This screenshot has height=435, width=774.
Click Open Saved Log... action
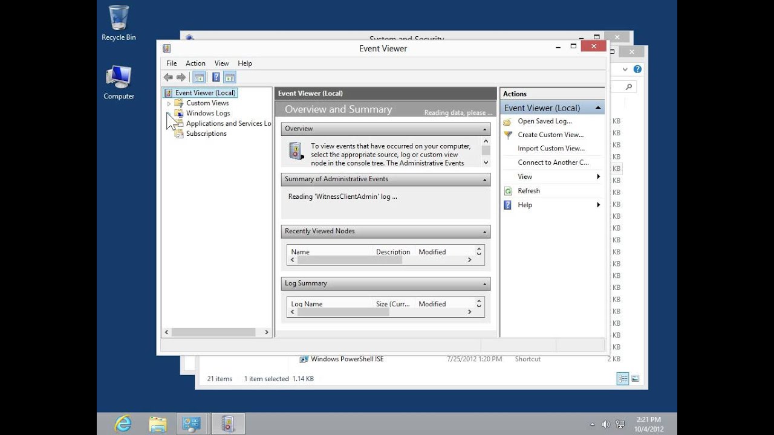point(545,121)
